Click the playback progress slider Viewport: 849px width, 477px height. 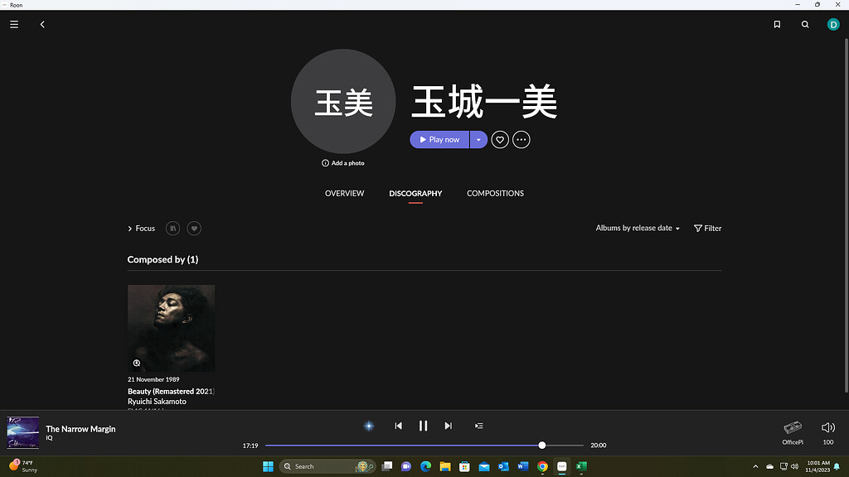(x=541, y=445)
